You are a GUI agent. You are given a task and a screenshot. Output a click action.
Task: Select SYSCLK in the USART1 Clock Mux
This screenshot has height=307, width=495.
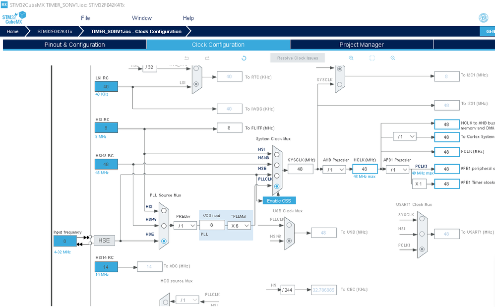point(422,219)
